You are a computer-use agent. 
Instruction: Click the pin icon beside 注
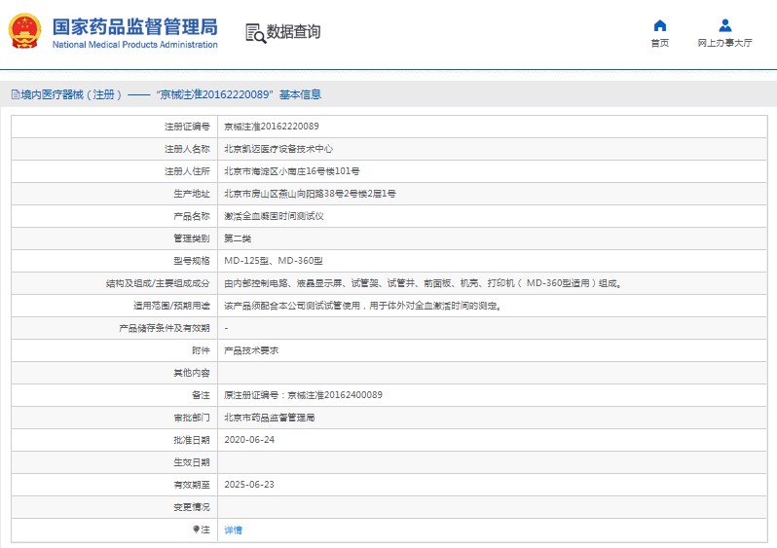click(x=197, y=530)
